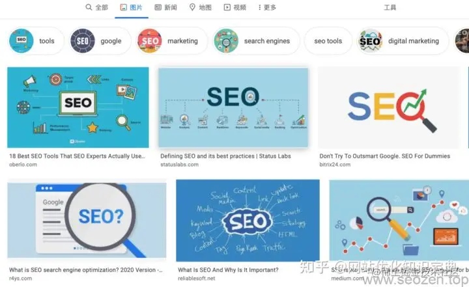Open the hand-drawn SEO mind-map image
The height and width of the screenshot is (287, 469).
point(248,221)
